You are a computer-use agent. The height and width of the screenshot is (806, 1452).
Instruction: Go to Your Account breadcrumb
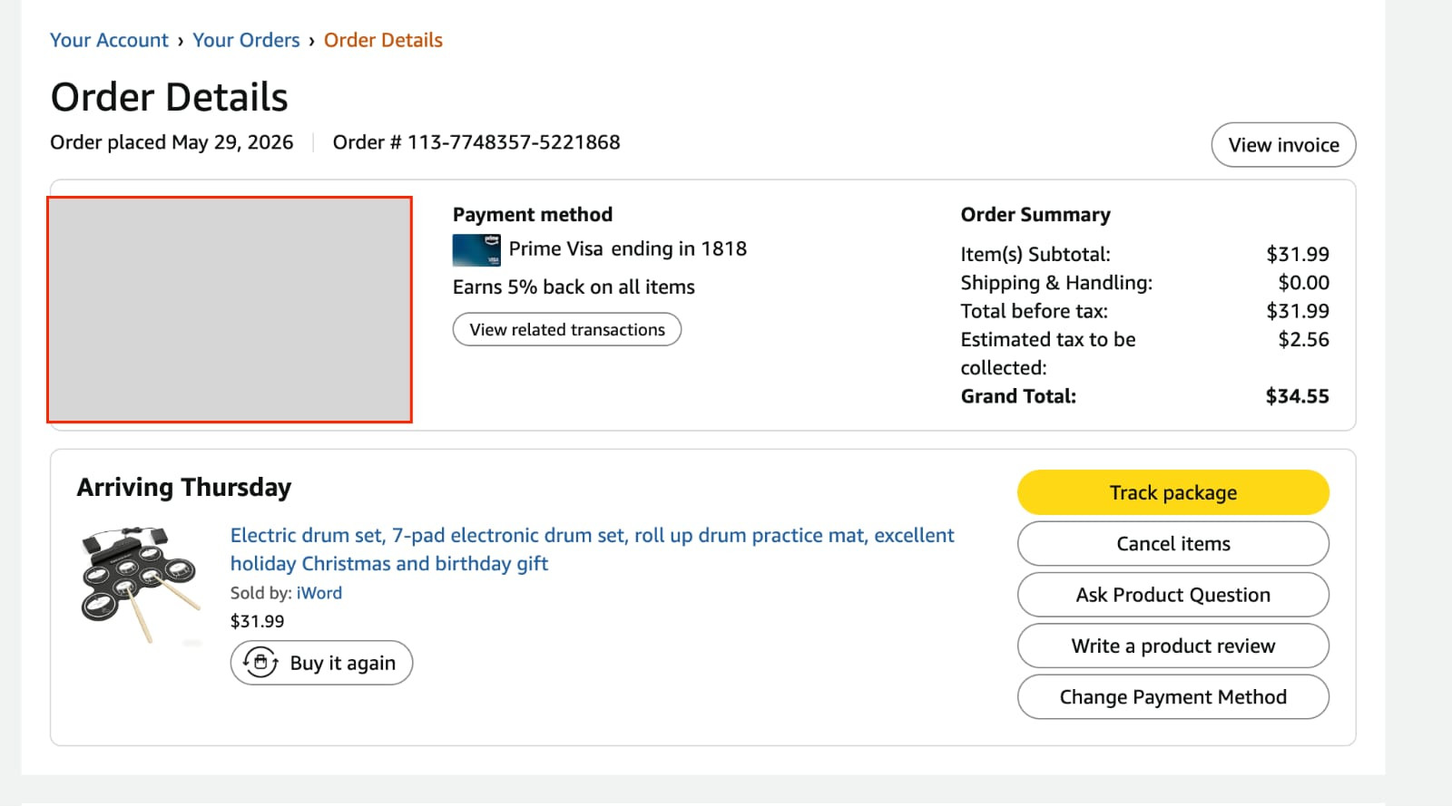pos(109,40)
